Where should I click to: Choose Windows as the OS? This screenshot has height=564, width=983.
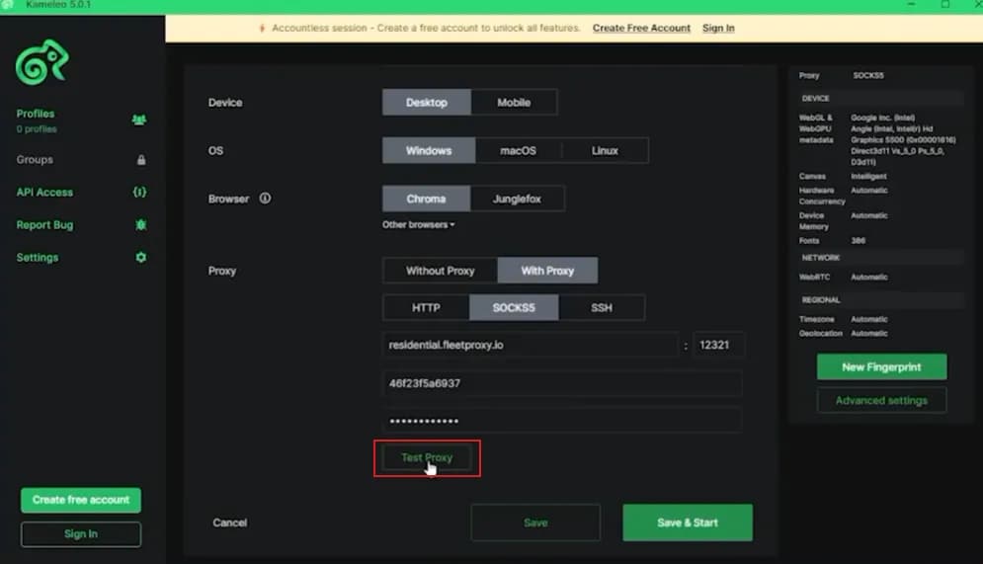tap(429, 150)
